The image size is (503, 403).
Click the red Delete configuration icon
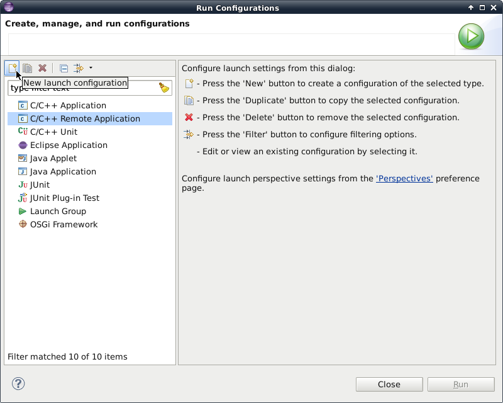click(42, 68)
